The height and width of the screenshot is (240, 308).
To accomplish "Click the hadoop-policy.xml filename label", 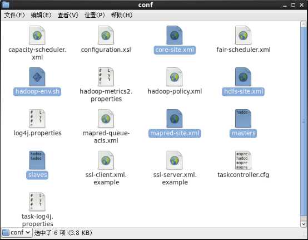I will 175,91.
